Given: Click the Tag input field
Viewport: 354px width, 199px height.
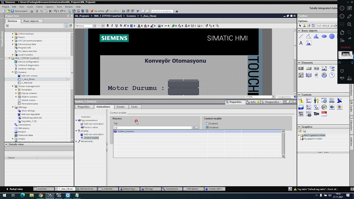Looking at the screenshot, I should pos(153,128).
